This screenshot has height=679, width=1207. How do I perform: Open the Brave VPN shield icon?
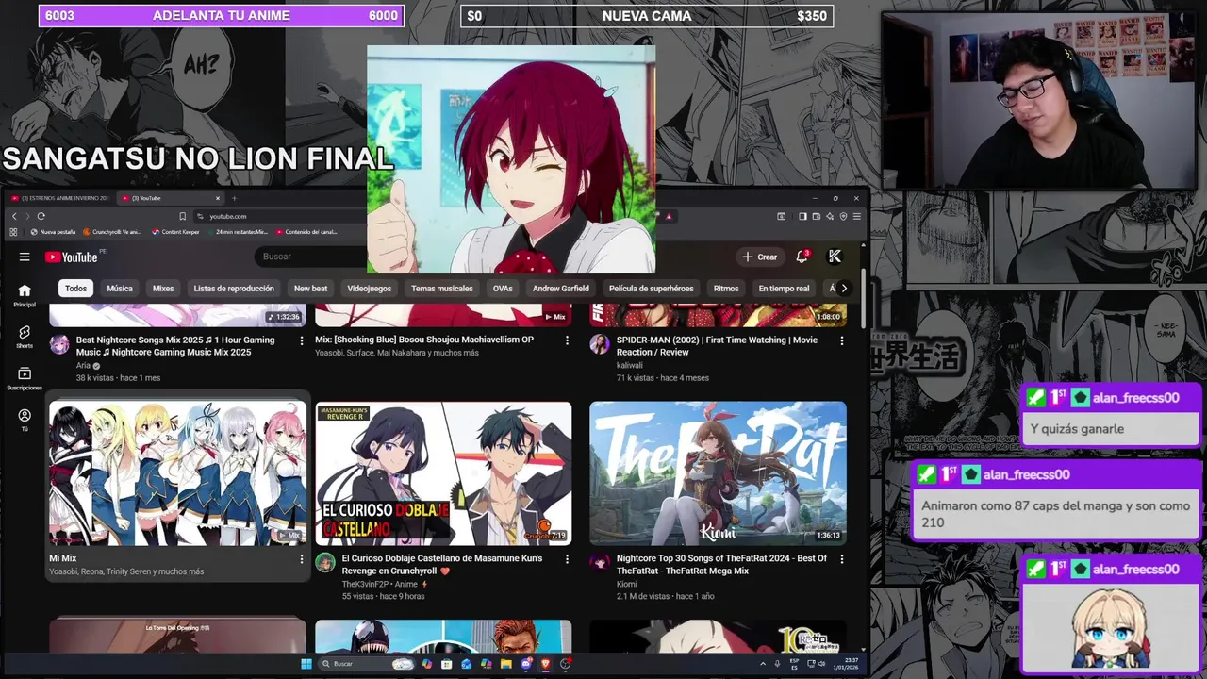click(x=843, y=216)
